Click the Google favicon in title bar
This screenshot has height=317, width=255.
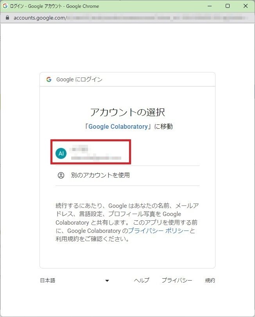point(5,6)
